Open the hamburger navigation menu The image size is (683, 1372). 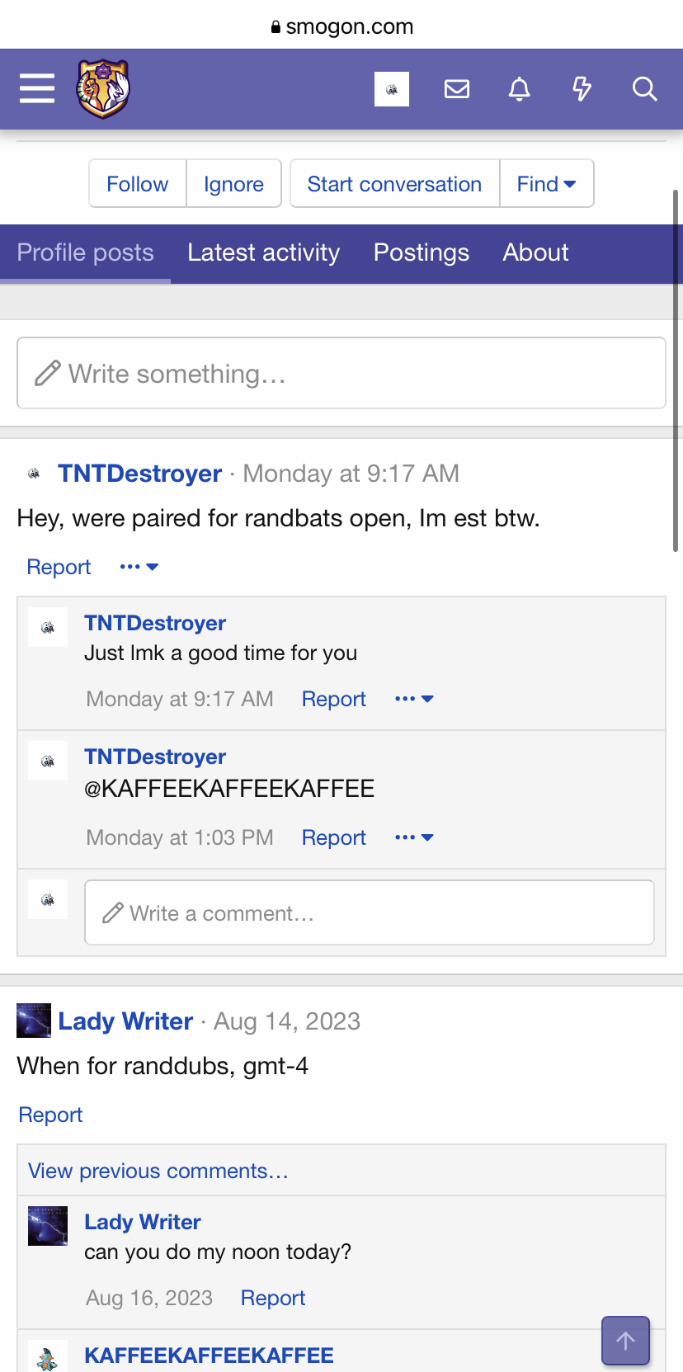37,88
